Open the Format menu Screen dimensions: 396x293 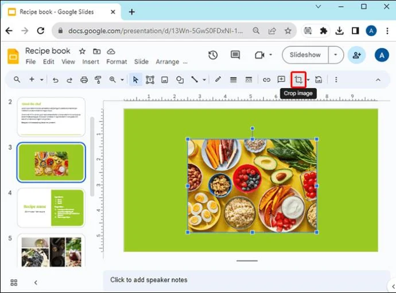[x=117, y=62]
